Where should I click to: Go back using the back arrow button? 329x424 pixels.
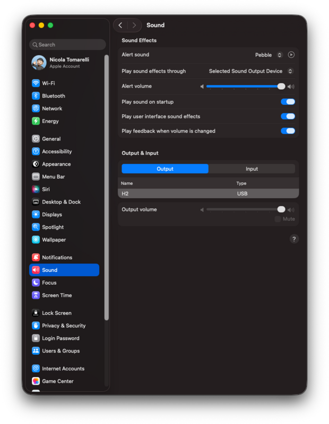click(x=120, y=25)
